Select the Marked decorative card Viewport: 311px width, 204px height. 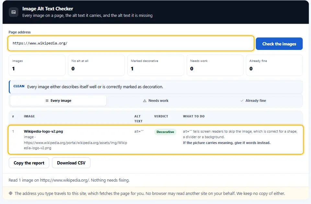pyautogui.click(x=156, y=65)
